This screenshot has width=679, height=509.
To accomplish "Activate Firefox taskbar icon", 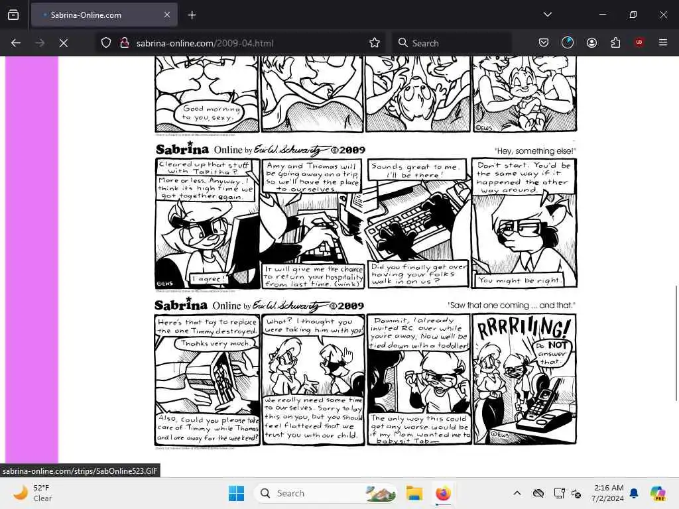I will click(442, 493).
